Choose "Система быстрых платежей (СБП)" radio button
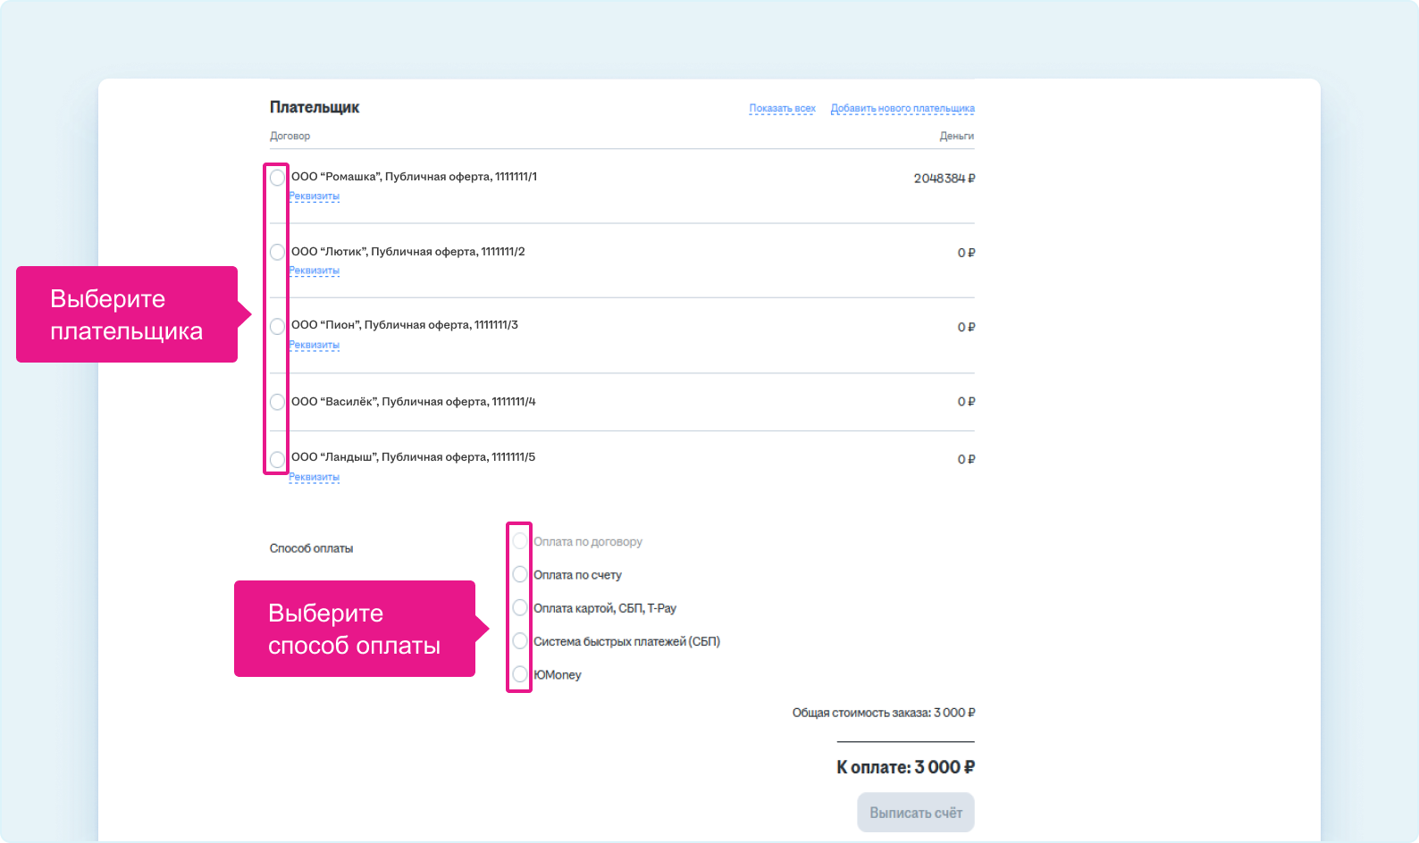 tap(520, 641)
